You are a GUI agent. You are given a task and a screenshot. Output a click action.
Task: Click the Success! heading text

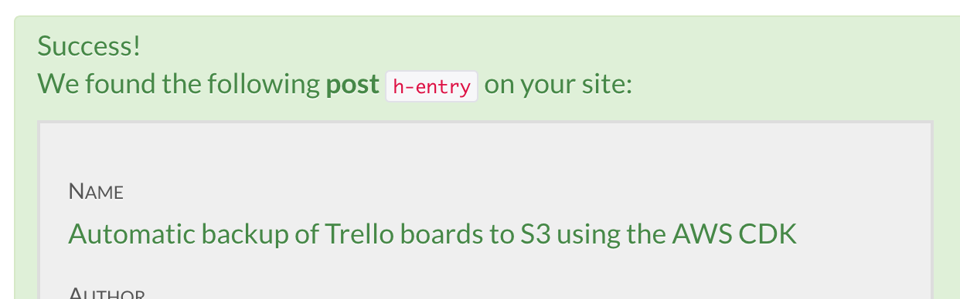pos(90,47)
